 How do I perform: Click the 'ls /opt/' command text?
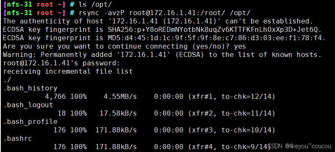click(95, 5)
